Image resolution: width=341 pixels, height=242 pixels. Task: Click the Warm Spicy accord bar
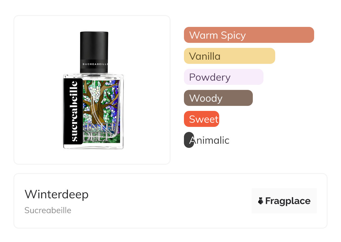tap(249, 35)
